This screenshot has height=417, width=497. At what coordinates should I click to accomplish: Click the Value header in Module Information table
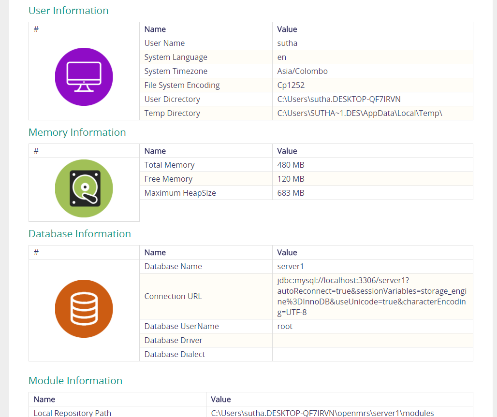(221, 399)
